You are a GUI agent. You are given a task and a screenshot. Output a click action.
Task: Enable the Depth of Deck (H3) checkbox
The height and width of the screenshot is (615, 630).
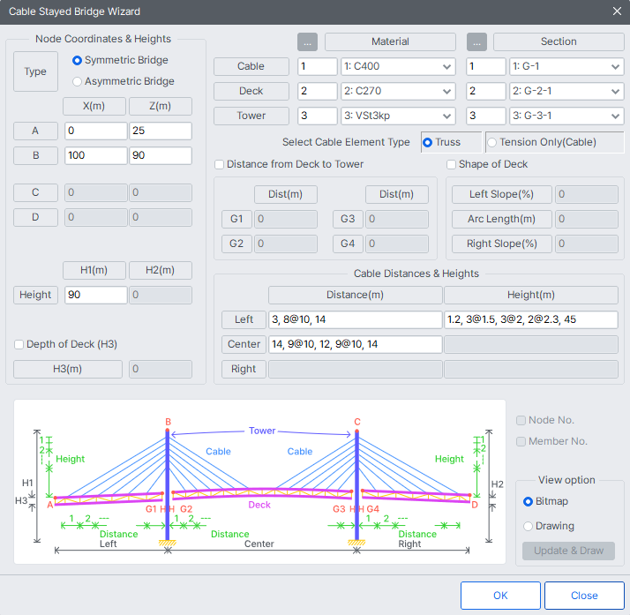(x=19, y=344)
